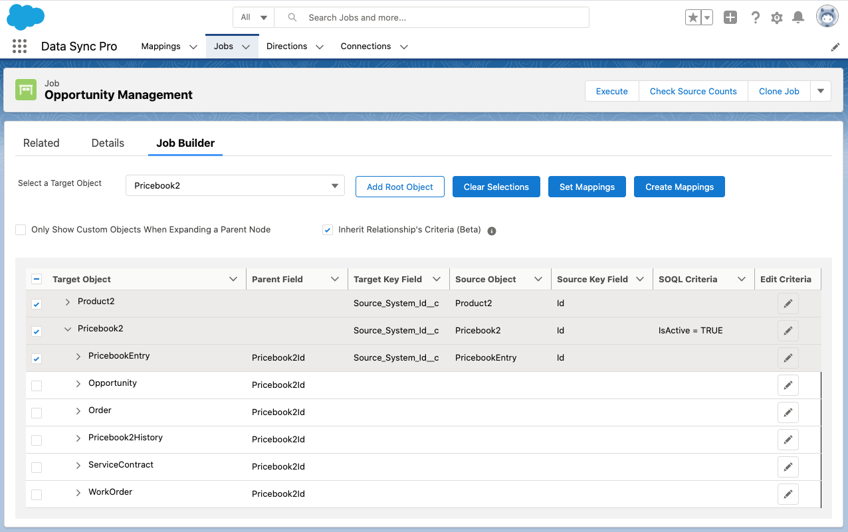Open the Source Object column menu
The width and height of the screenshot is (848, 532).
pos(538,280)
